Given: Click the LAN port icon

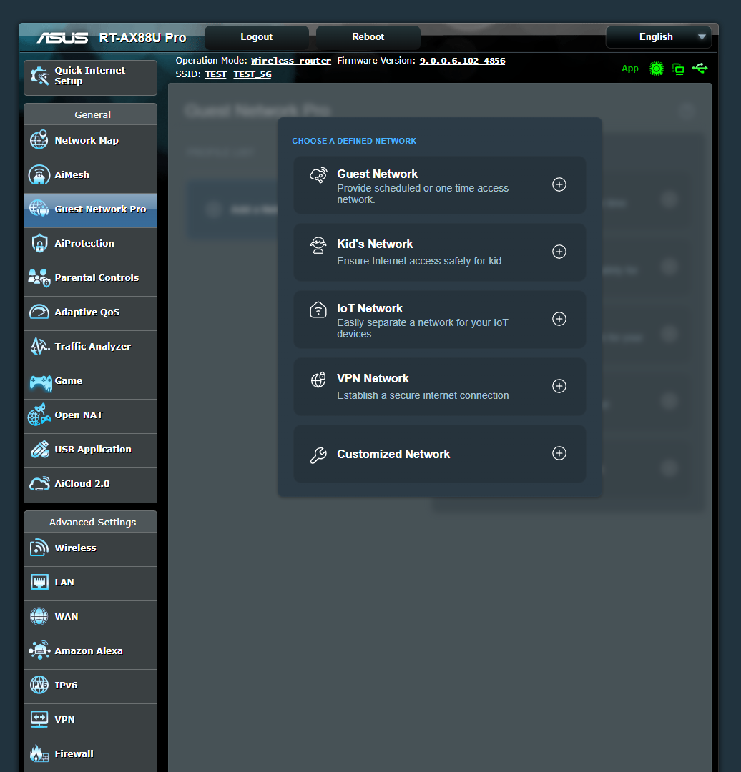Looking at the screenshot, I should (39, 582).
